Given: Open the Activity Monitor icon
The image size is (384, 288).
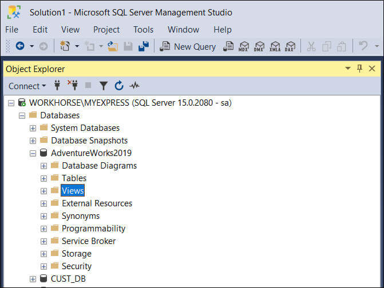Looking at the screenshot, I should pos(134,86).
